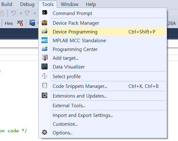Open the Help menu

click(91, 4)
